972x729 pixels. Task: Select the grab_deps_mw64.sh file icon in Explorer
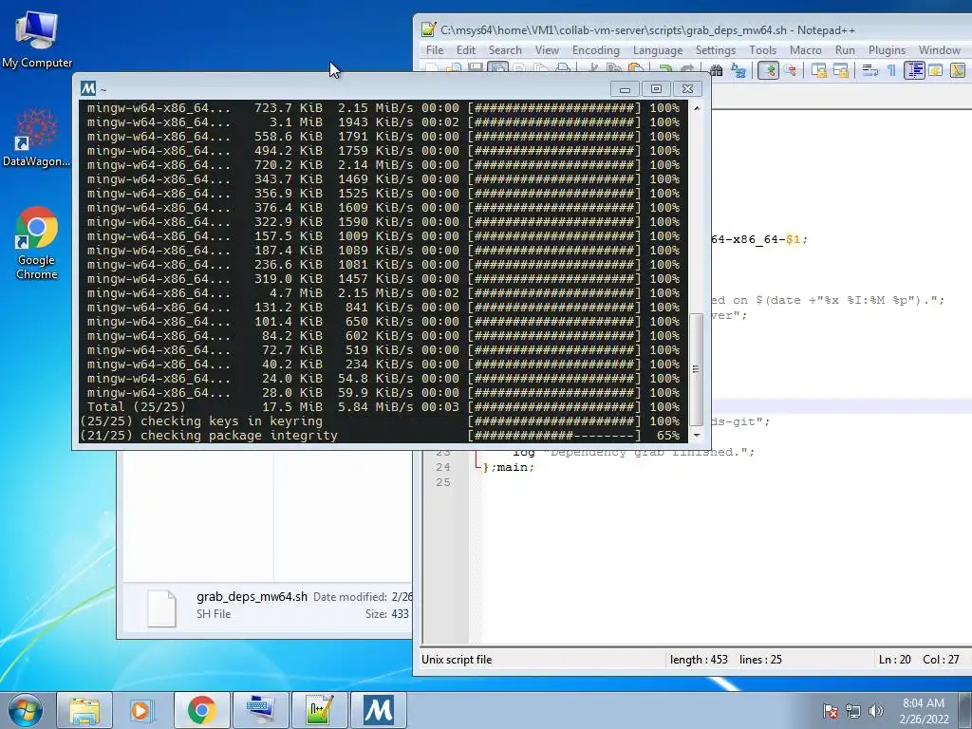coord(161,608)
